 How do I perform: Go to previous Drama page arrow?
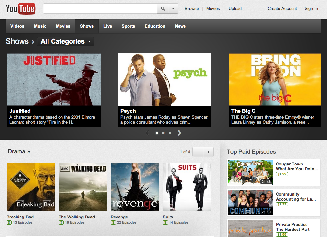pos(198,152)
